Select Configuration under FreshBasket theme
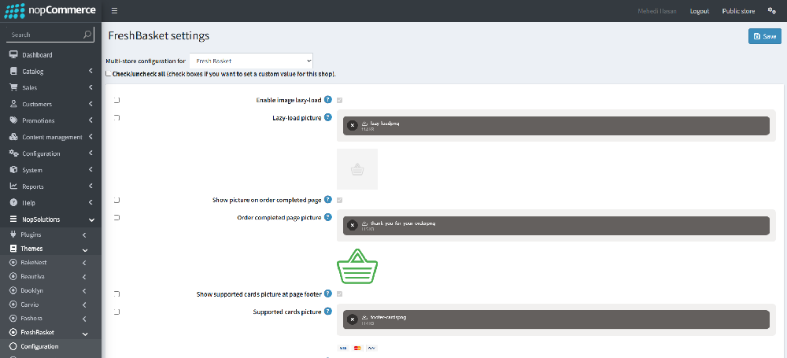 point(39,346)
